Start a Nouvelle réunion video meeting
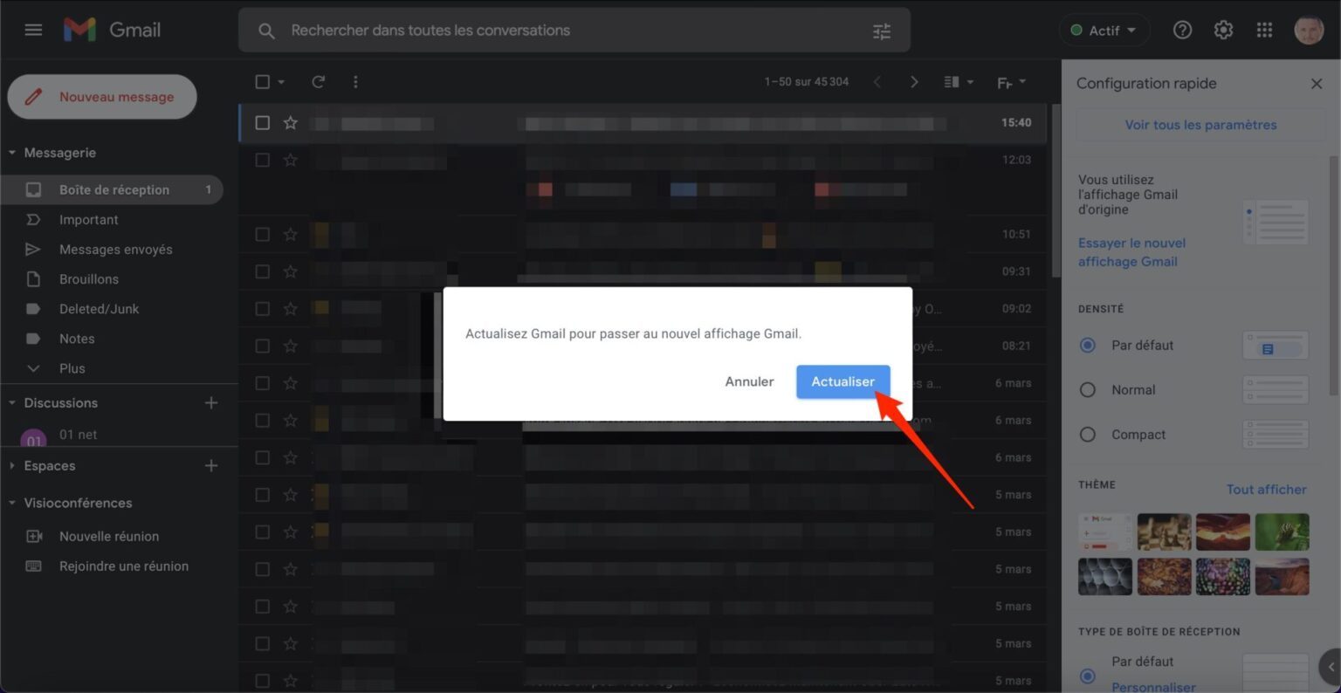This screenshot has height=693, width=1341. point(109,536)
